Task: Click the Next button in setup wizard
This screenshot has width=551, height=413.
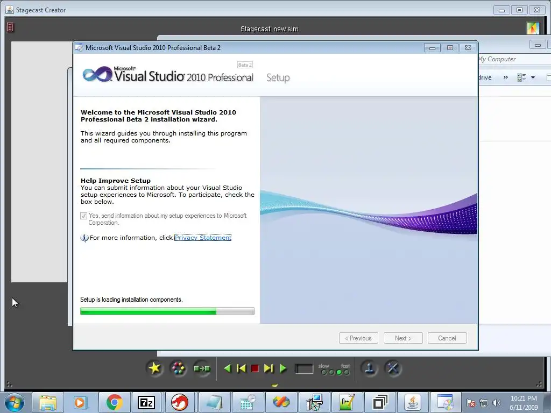Action: [403, 338]
